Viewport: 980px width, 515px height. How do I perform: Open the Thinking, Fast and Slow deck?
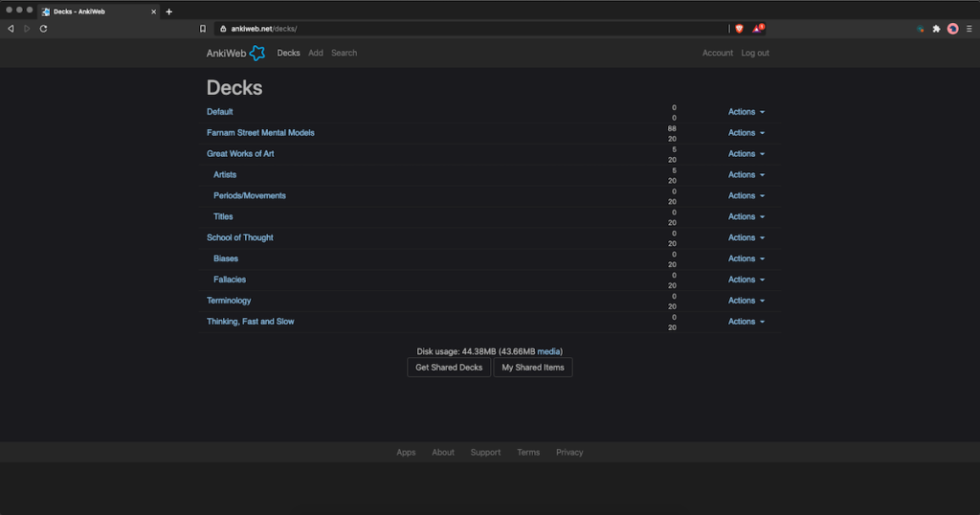pyautogui.click(x=250, y=322)
